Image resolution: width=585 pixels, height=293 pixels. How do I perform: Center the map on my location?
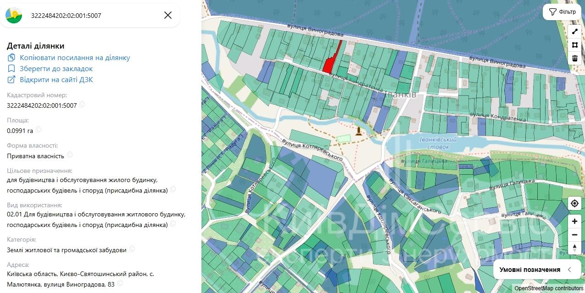[574, 203]
